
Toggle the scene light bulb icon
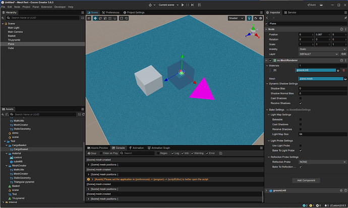point(249,18)
